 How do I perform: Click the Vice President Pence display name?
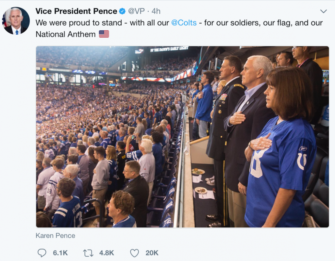[x=76, y=11]
